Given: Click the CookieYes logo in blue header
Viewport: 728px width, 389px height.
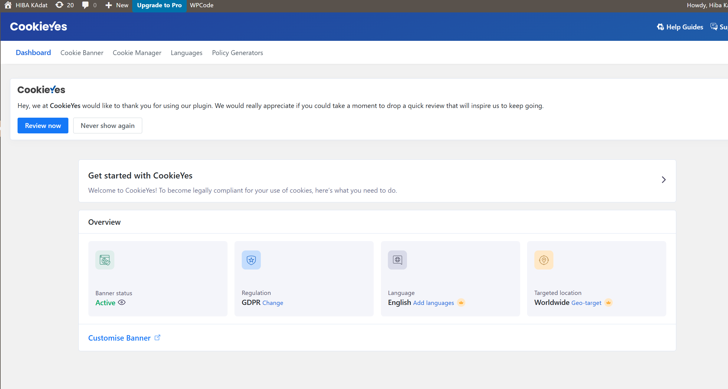Looking at the screenshot, I should (38, 27).
